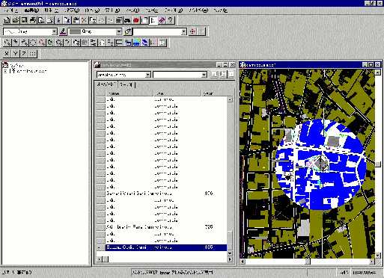The height and width of the screenshot is (278, 384).
Task: Click the Cut scissors icon
Action: pos(84,20)
